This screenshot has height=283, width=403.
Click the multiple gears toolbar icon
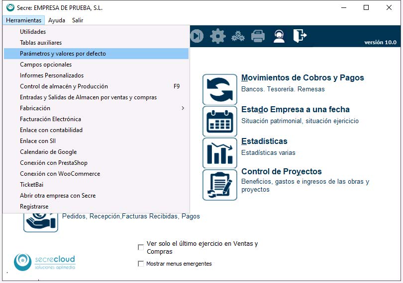coord(238,36)
